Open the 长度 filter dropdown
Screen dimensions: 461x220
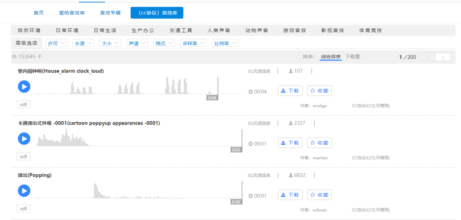(x=84, y=43)
